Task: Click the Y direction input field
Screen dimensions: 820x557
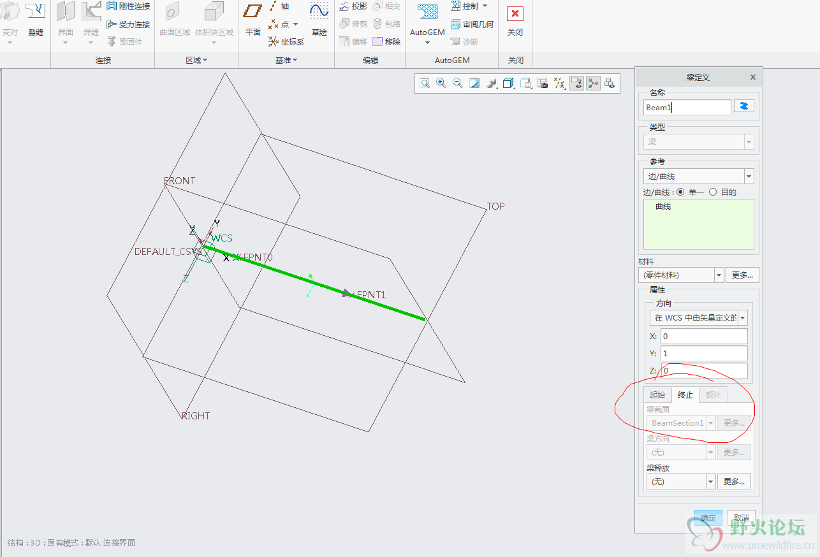Action: (x=703, y=354)
